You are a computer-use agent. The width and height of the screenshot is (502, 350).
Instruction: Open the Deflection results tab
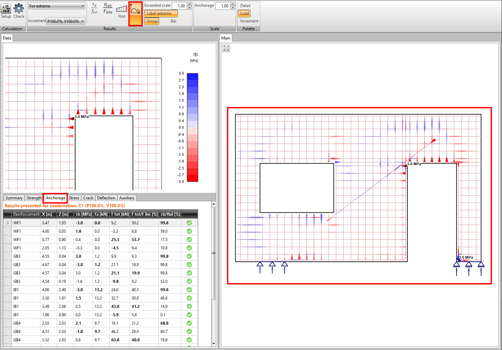point(106,198)
